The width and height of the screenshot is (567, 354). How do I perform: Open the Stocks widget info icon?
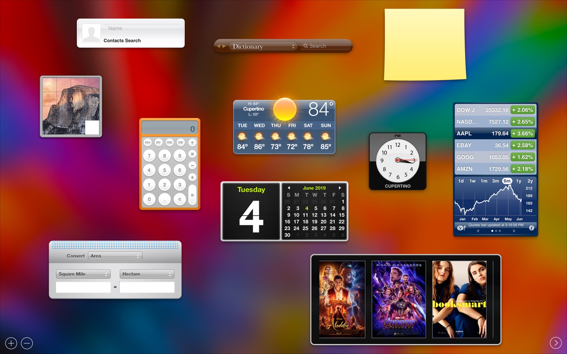531,228
